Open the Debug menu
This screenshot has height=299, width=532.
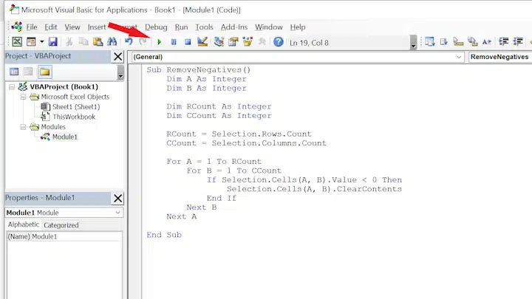point(156,27)
